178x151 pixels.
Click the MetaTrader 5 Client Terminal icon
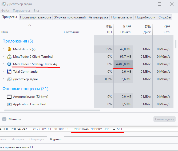coord(9,57)
